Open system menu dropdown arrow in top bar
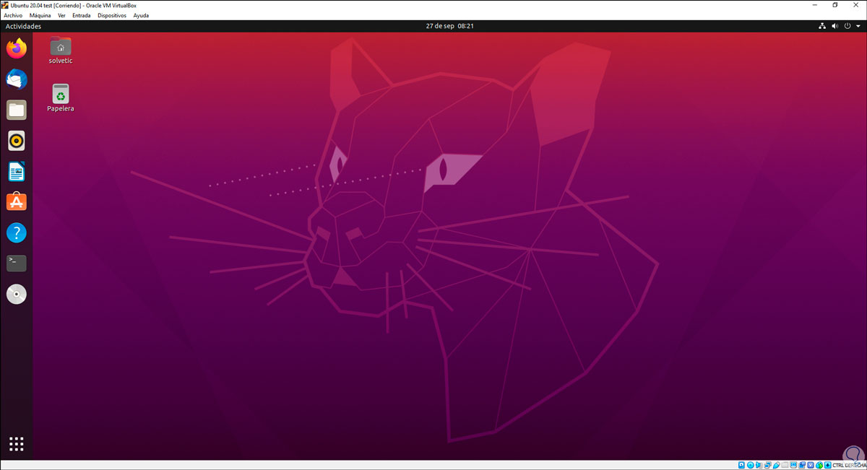Viewport: 867px width, 470px height. pyautogui.click(x=857, y=26)
